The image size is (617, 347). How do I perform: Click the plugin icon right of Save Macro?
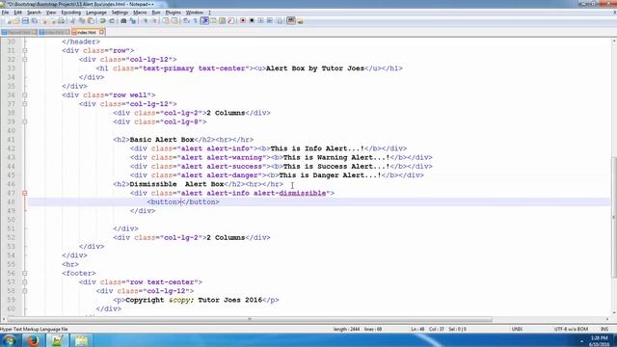(x=291, y=21)
